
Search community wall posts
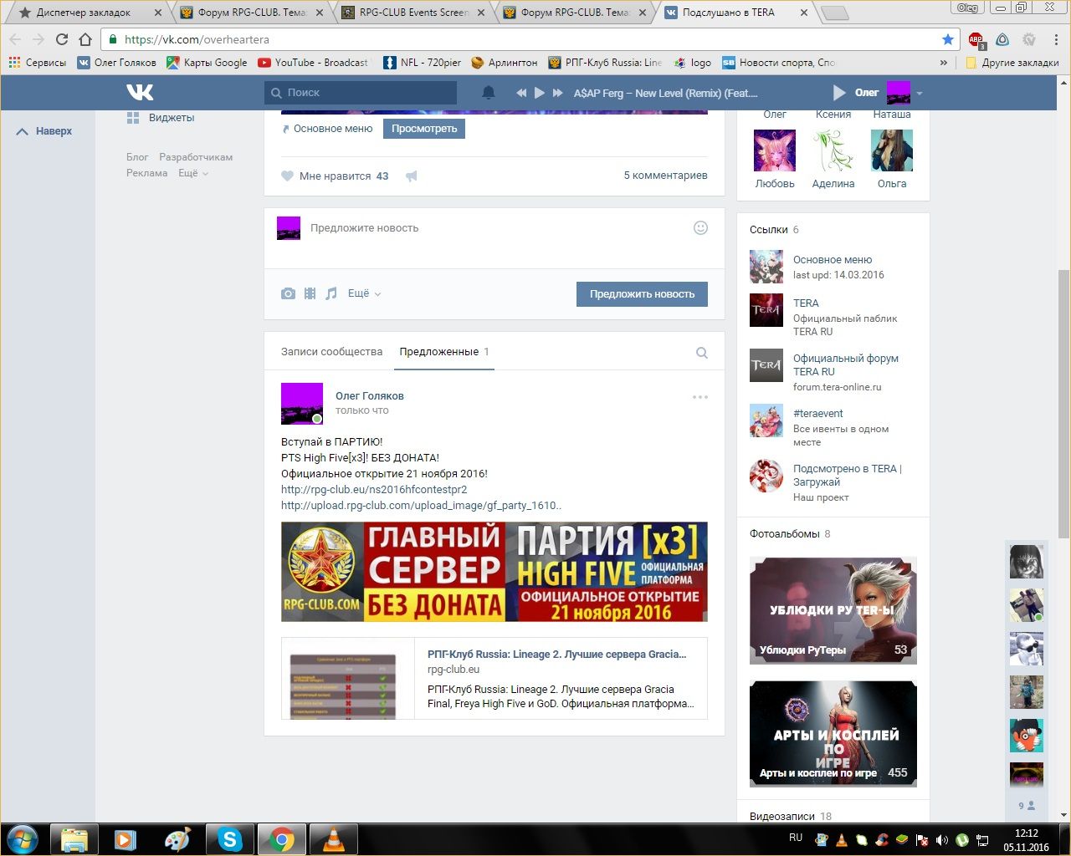(702, 353)
